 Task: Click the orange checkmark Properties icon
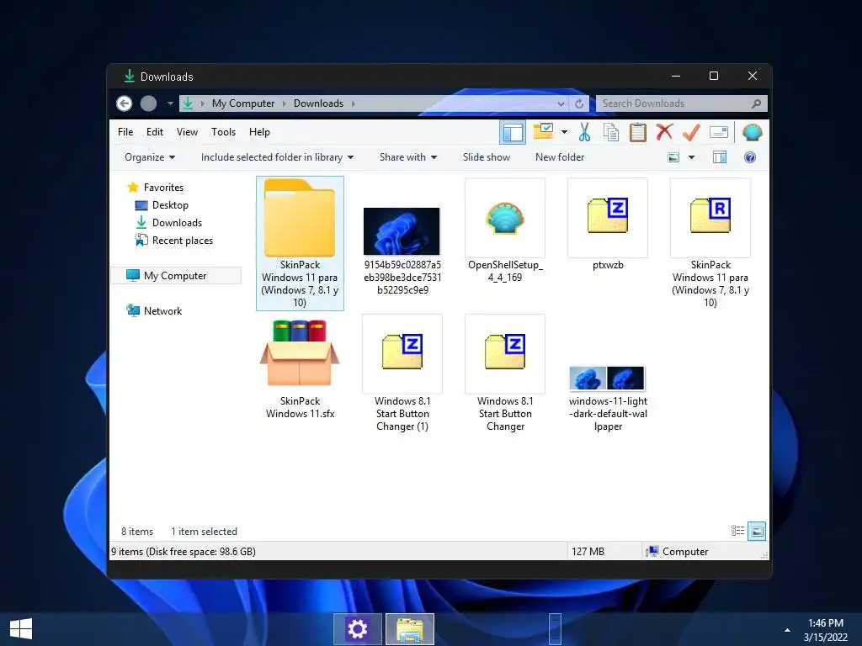tap(692, 132)
